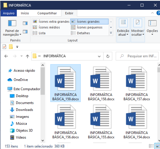Image resolution: width=160 pixels, height=149 pixels.
Task: Select INFORMÁTICA BÁSICA_154.docx file
Action: click(x=137, y=122)
